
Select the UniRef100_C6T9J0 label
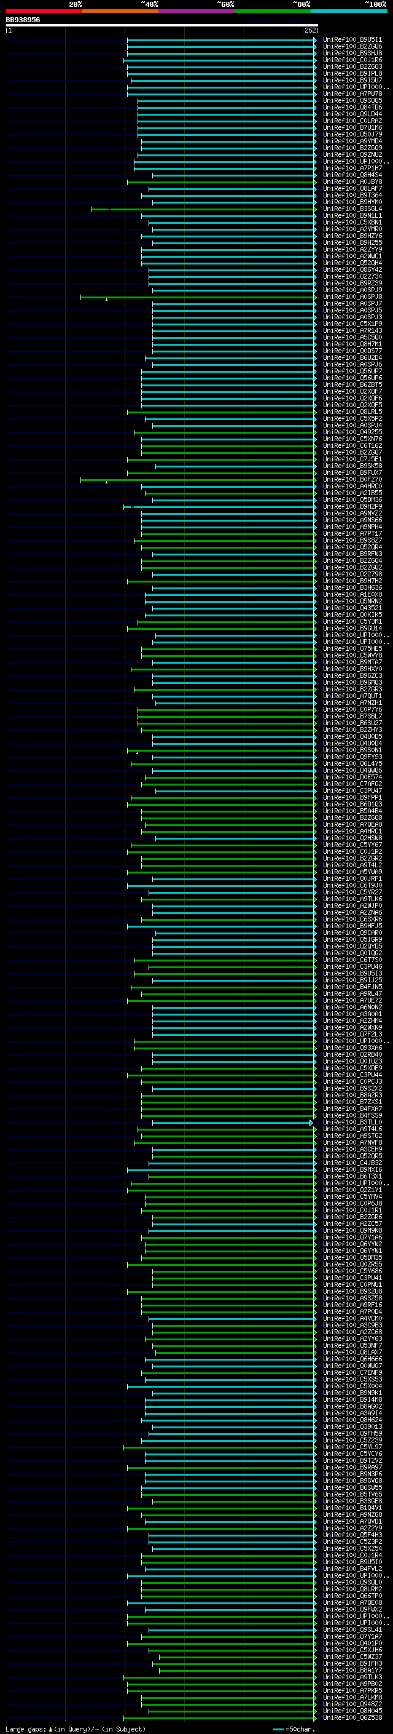(352, 885)
